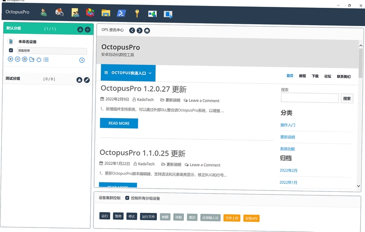
Task: Pause the 未命名设备 script with pause icon
Action: (x=17, y=59)
